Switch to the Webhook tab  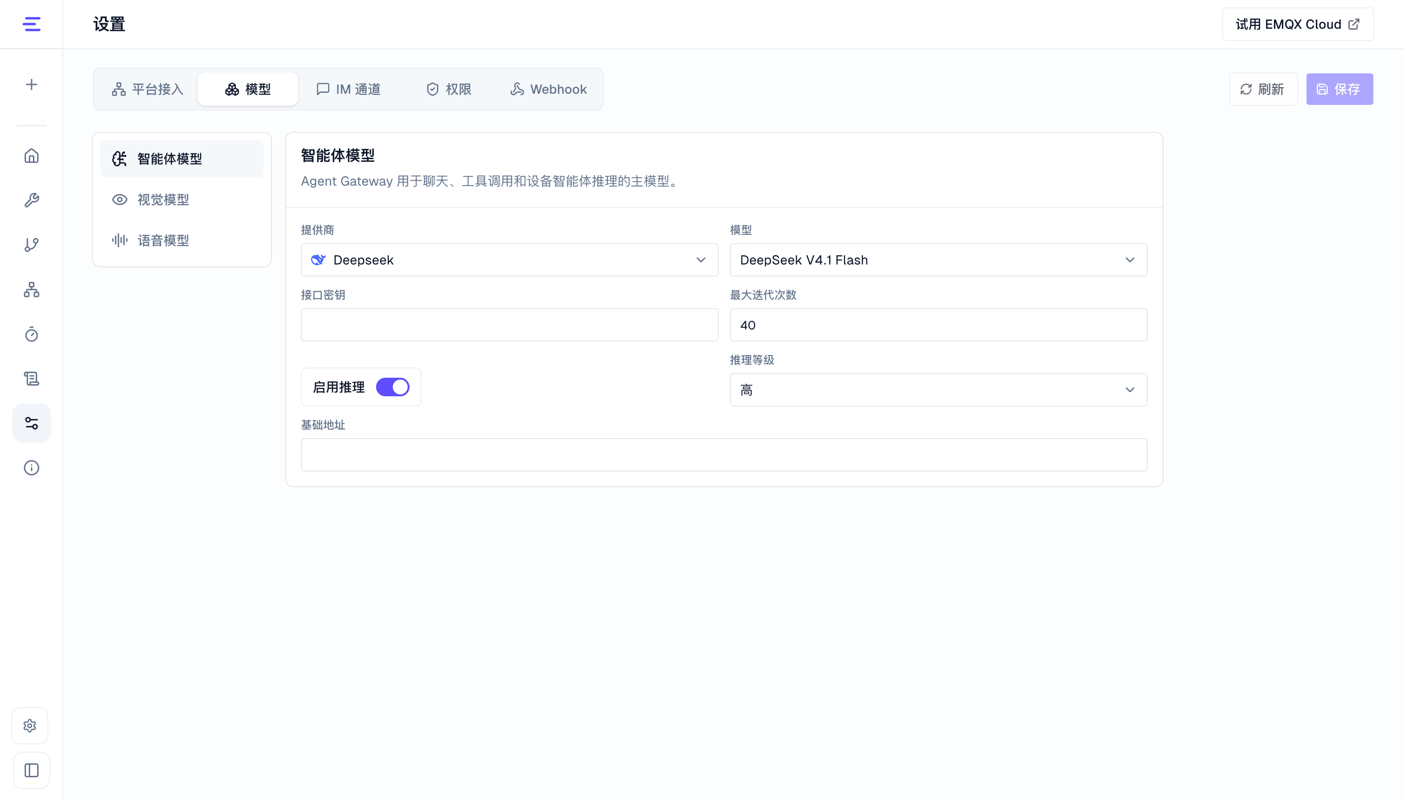click(x=549, y=89)
